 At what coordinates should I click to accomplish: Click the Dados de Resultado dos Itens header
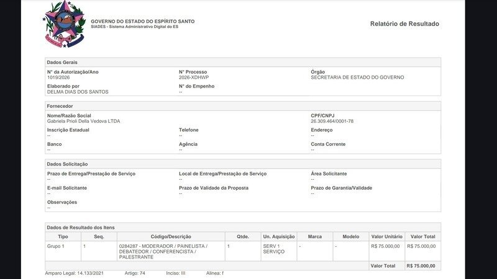80,228
